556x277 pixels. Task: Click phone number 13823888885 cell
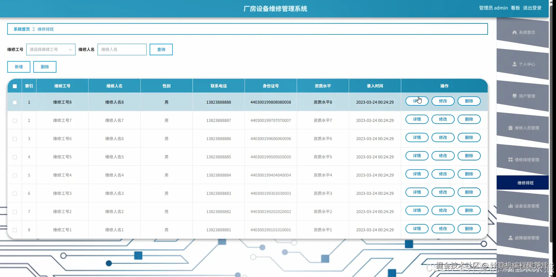[x=219, y=157]
